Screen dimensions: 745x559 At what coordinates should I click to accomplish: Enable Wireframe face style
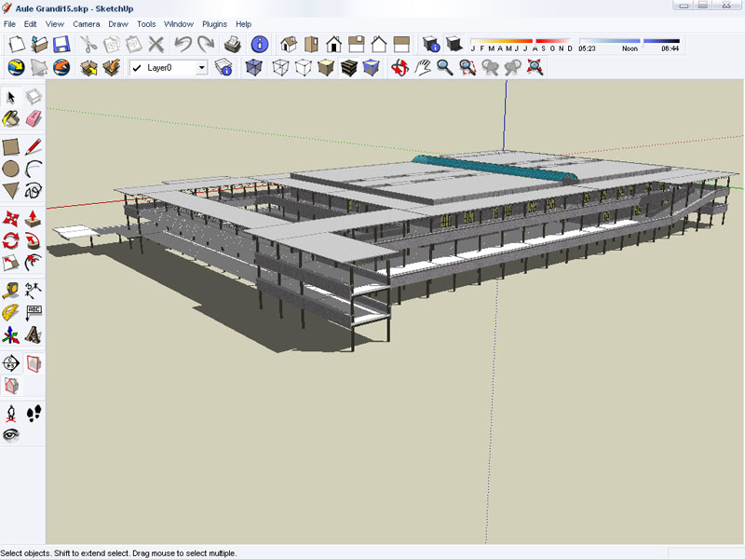click(x=281, y=67)
